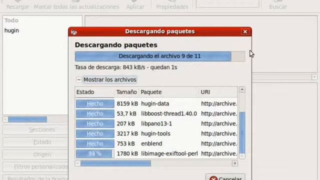Click the Estado filter button in sidebar
320x180 pixels.
point(35,142)
